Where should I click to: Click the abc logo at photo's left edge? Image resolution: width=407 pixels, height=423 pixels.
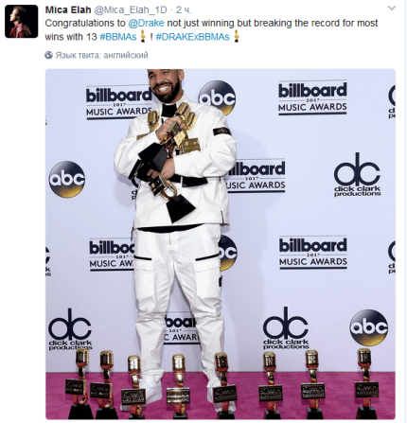[67, 179]
